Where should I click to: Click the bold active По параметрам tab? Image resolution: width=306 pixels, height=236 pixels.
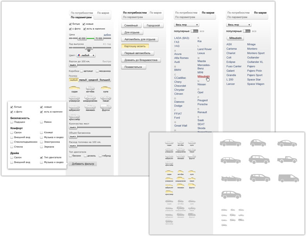click(81, 18)
